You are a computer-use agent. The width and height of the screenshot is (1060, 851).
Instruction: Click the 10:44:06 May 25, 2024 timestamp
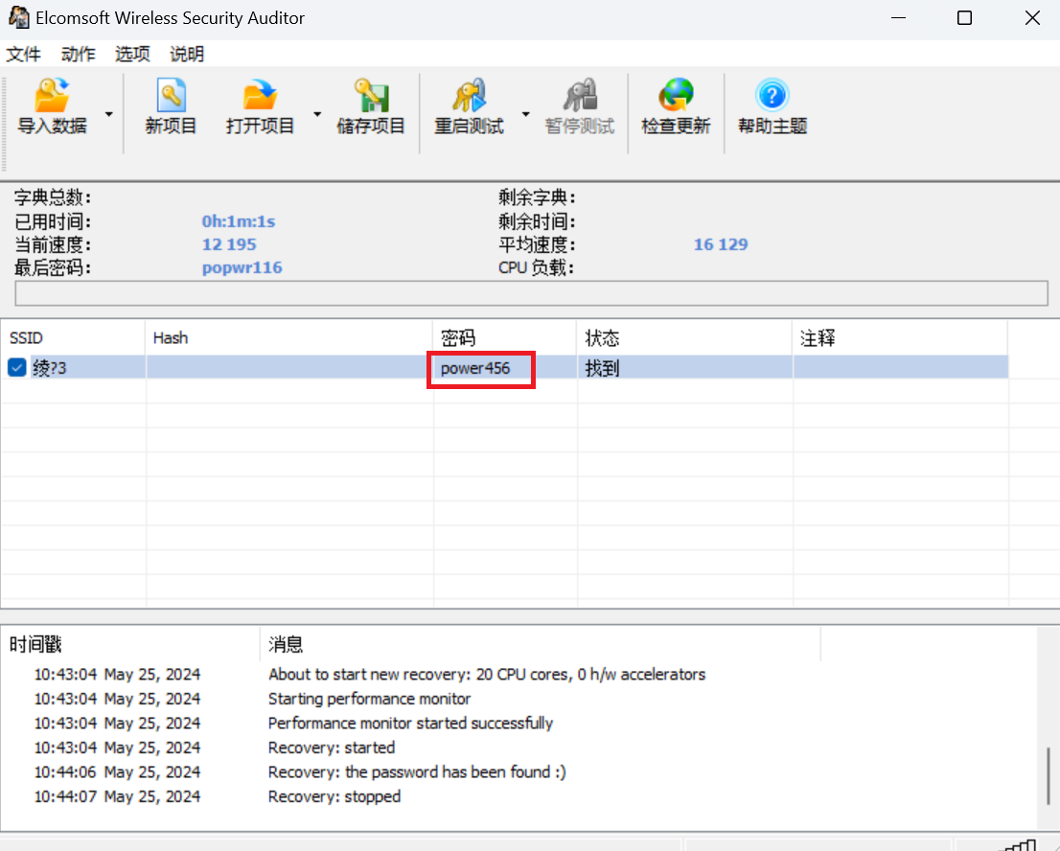coord(117,771)
